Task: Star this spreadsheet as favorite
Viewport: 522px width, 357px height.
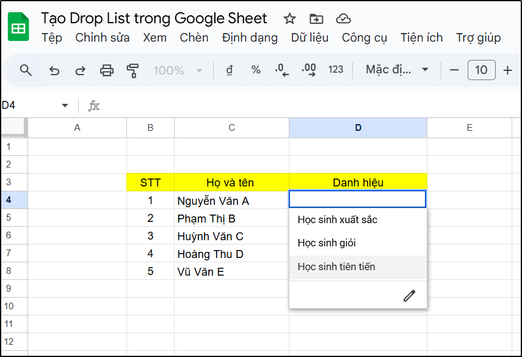Action: tap(289, 18)
